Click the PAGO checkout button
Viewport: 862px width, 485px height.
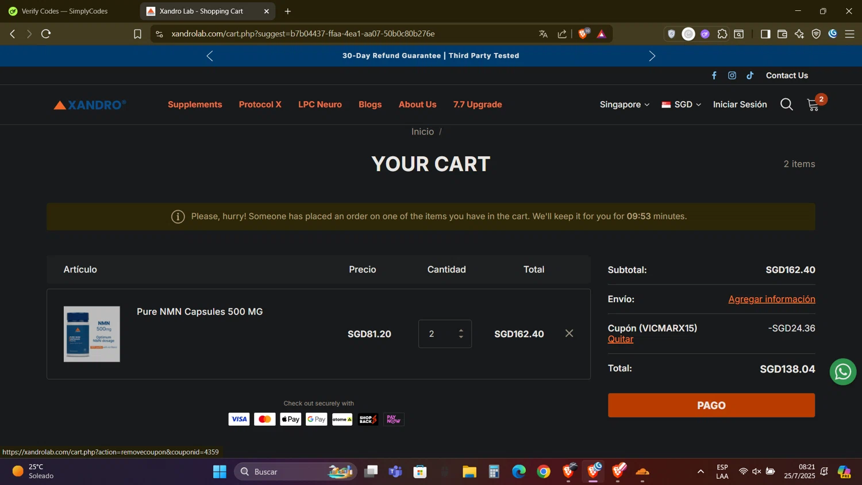(x=711, y=405)
